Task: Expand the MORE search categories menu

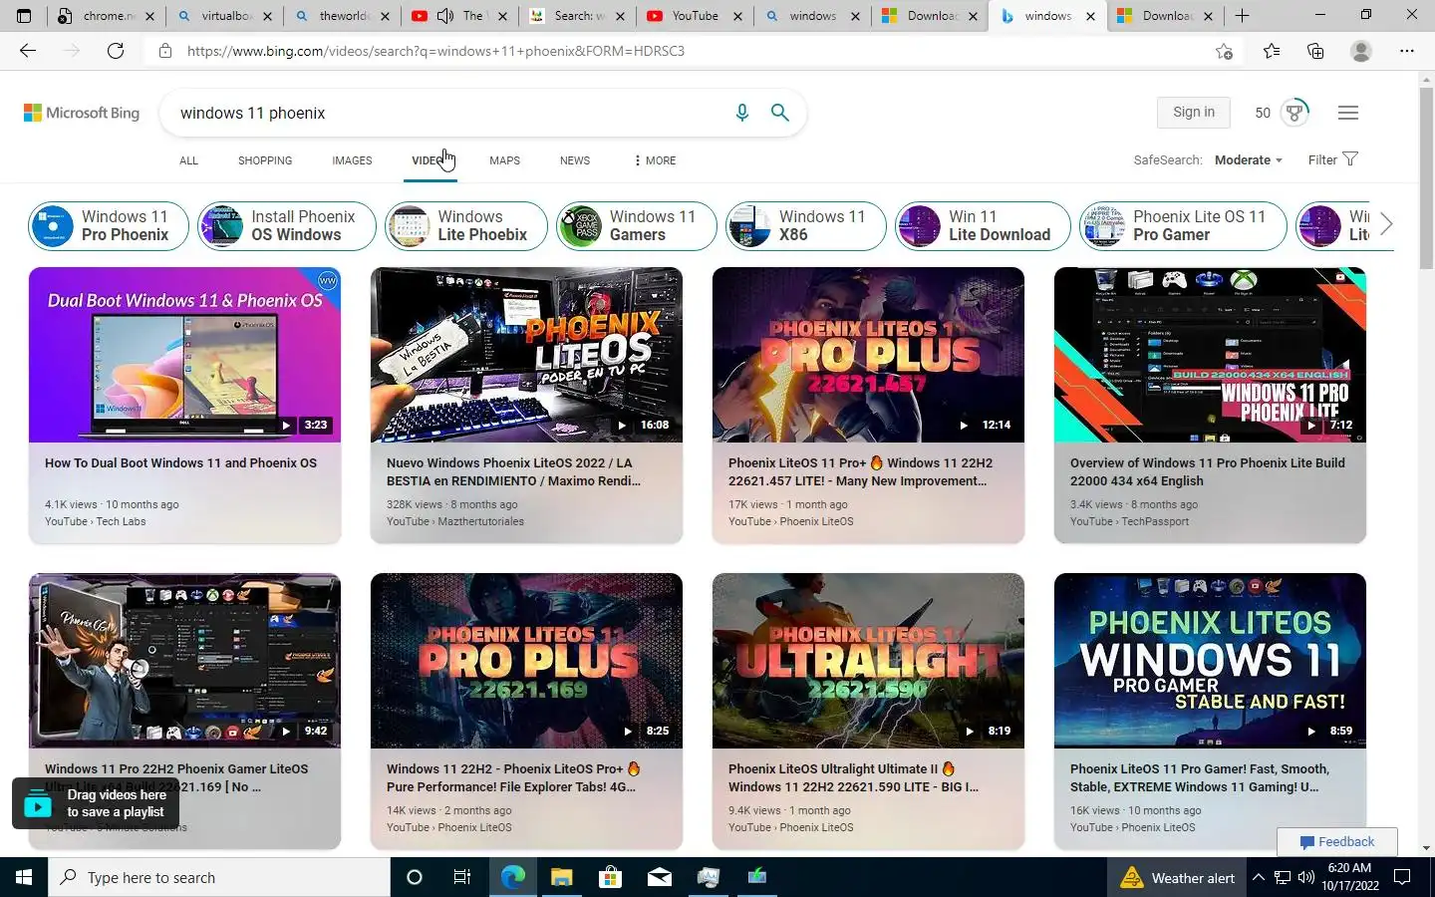Action: (655, 160)
